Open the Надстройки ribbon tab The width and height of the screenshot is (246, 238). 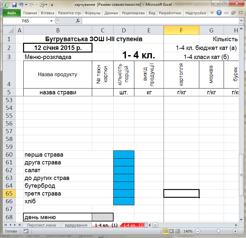[x=195, y=13]
